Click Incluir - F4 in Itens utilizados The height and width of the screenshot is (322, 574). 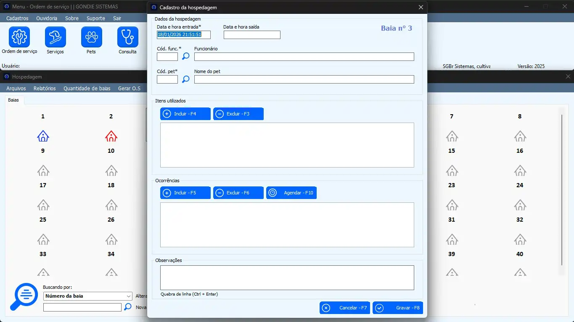[185, 114]
